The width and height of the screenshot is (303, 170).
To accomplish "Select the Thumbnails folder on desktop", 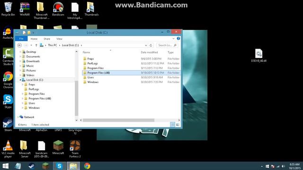I will 91,9.
